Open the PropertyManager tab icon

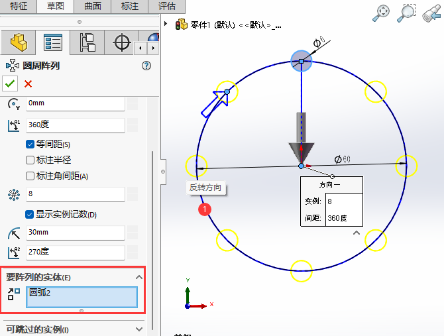53,42
